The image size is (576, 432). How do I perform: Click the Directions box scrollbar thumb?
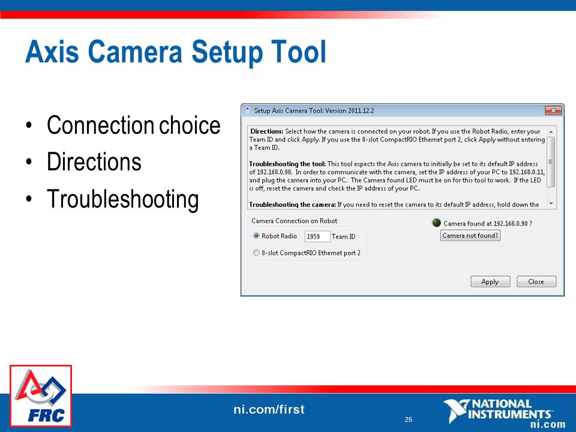[551, 161]
